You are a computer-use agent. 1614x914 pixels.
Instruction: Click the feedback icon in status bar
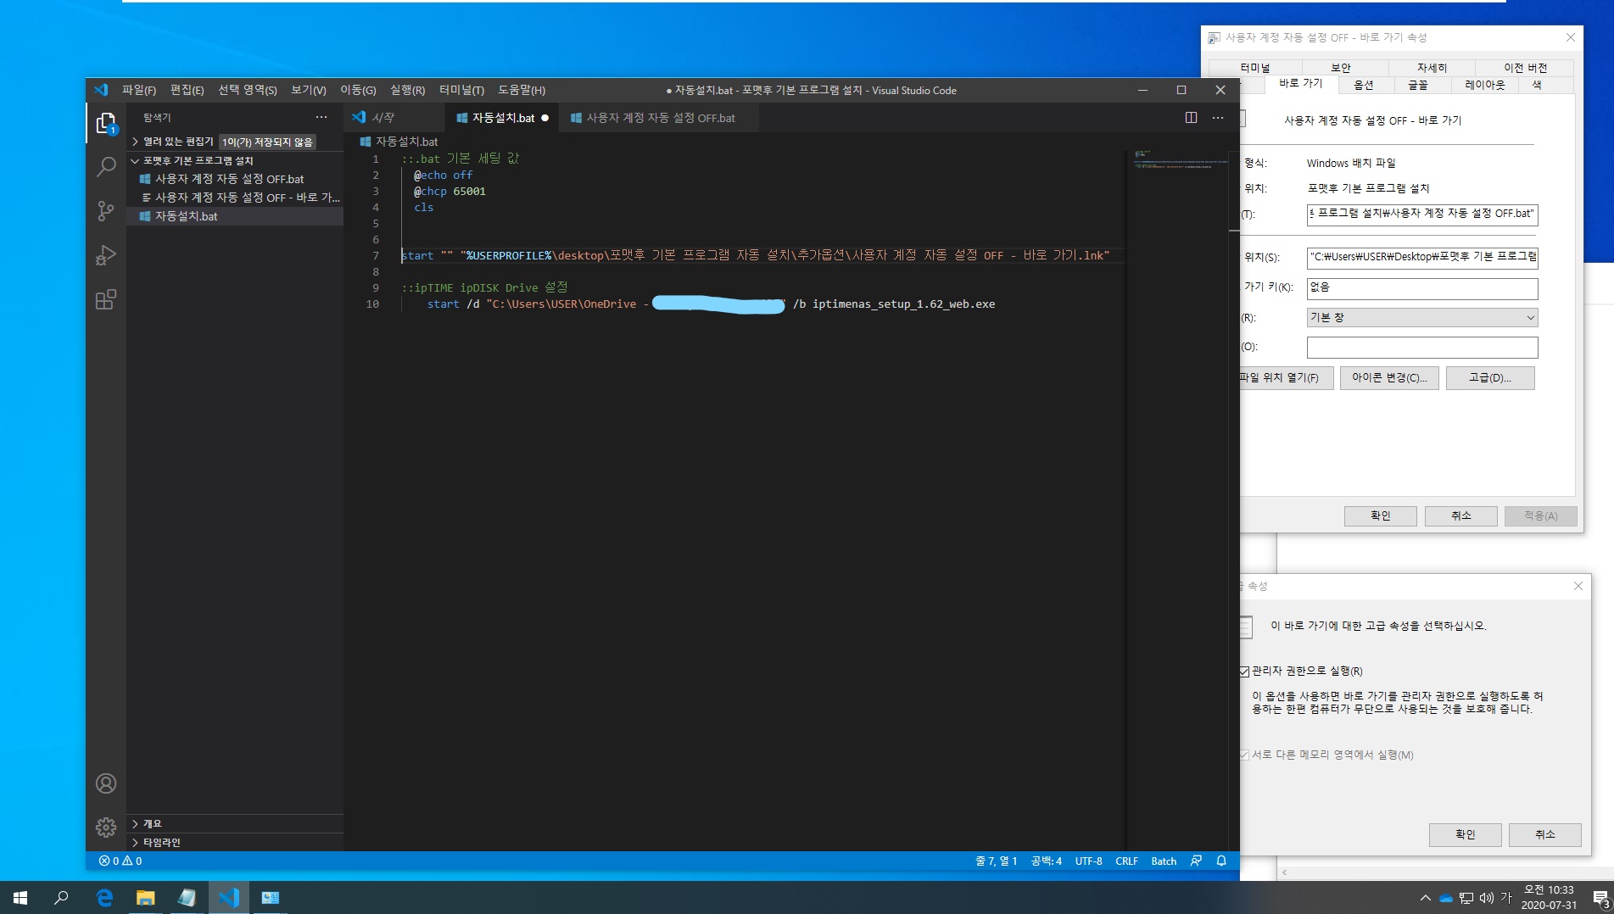(x=1196, y=861)
